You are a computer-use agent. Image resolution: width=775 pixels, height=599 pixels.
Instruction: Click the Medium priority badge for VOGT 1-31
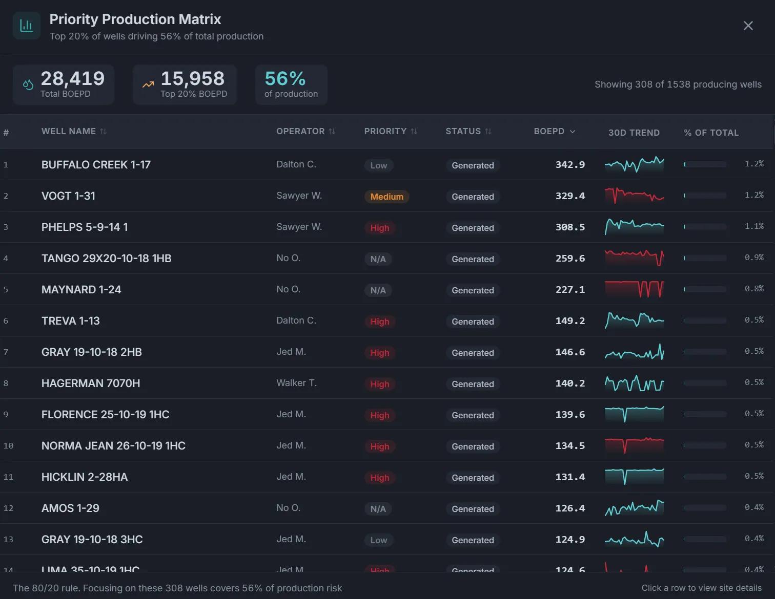point(387,197)
